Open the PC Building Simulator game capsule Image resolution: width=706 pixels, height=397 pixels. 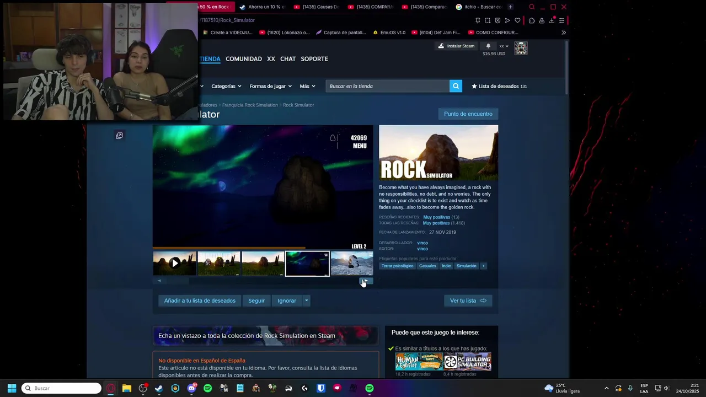(x=467, y=362)
